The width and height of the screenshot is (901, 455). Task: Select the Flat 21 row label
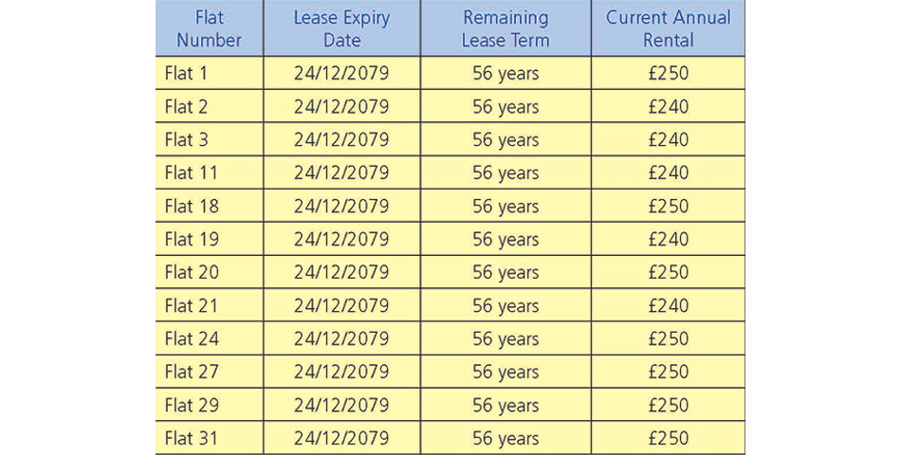point(210,305)
